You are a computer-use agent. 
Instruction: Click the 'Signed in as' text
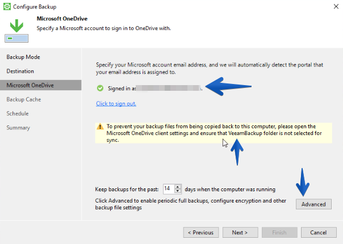coord(122,89)
